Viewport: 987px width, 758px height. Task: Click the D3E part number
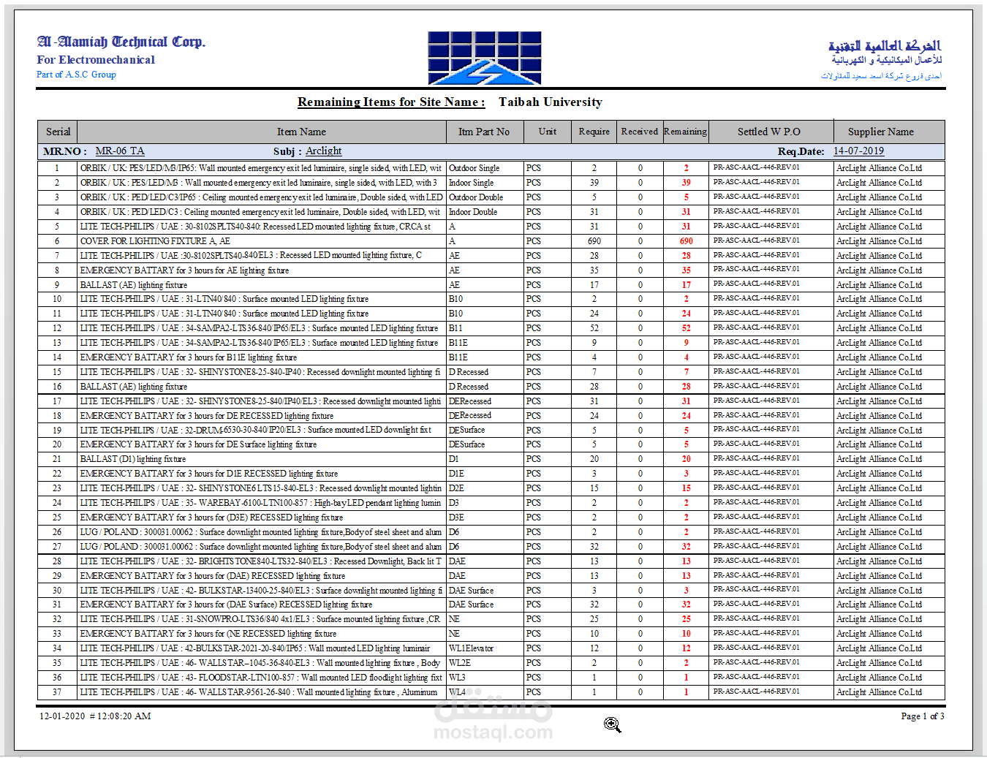[456, 518]
